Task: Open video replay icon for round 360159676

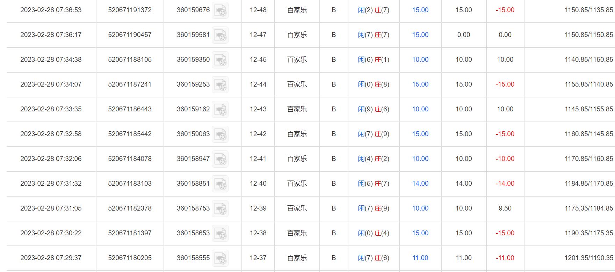Action: 220,10
